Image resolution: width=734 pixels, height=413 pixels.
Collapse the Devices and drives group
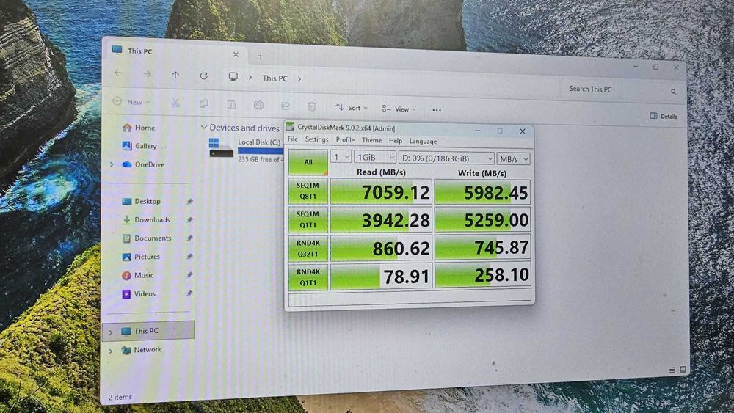[203, 127]
